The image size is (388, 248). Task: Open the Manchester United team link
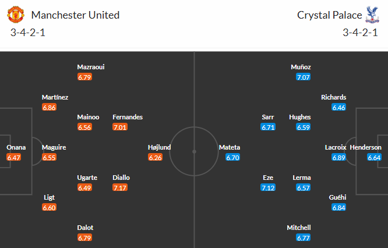(x=75, y=15)
